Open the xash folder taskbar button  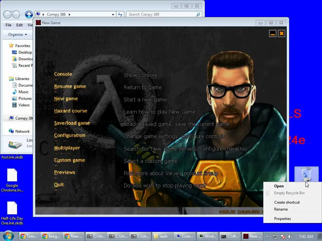pos(163,236)
